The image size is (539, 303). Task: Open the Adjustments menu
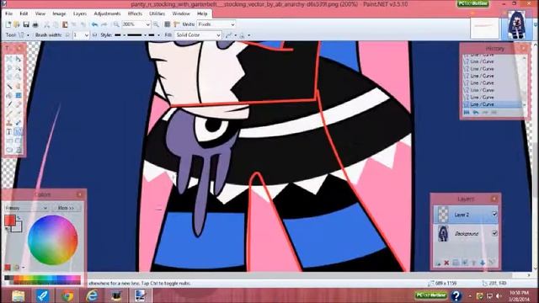107,13
